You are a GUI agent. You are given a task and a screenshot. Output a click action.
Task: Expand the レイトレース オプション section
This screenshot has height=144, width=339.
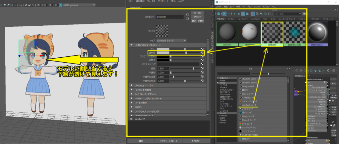[131, 94]
